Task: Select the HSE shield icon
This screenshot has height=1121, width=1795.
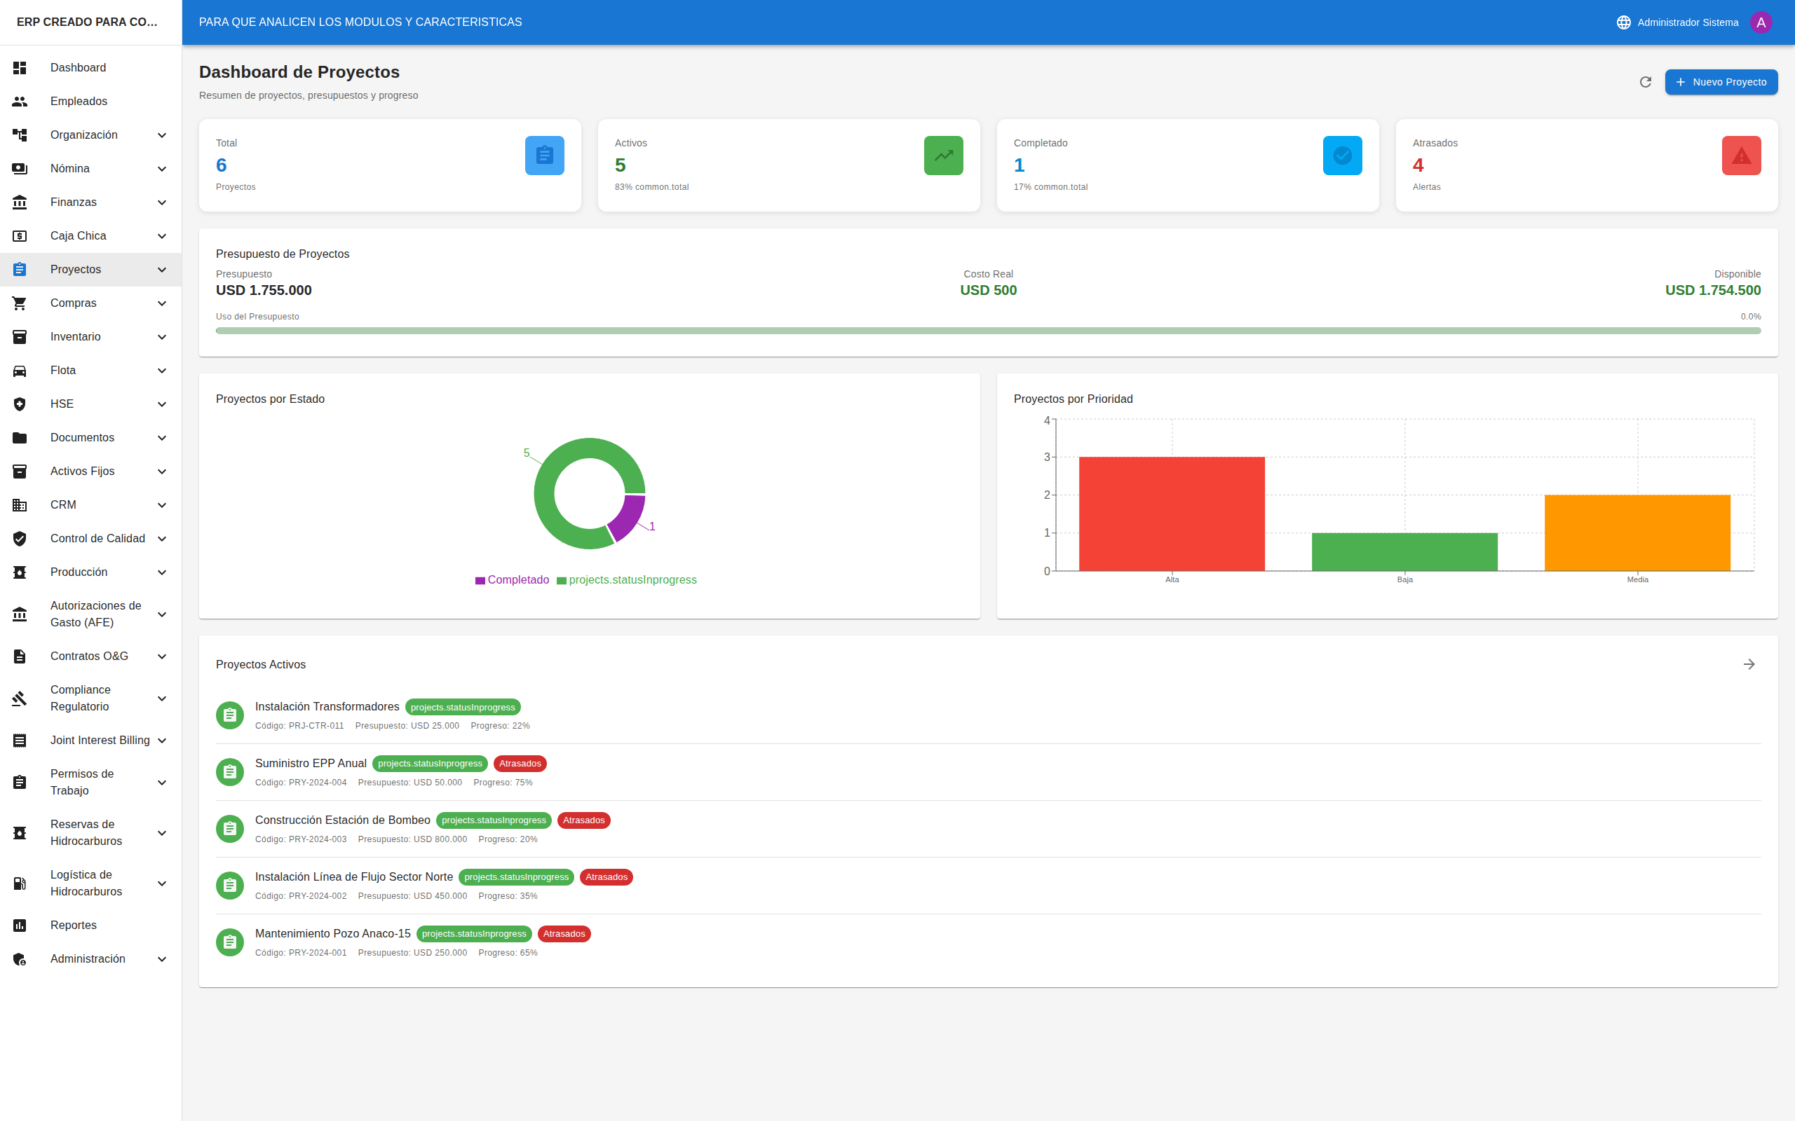Action: tap(20, 404)
